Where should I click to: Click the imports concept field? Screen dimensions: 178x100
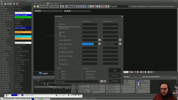click(x=119, y=6)
